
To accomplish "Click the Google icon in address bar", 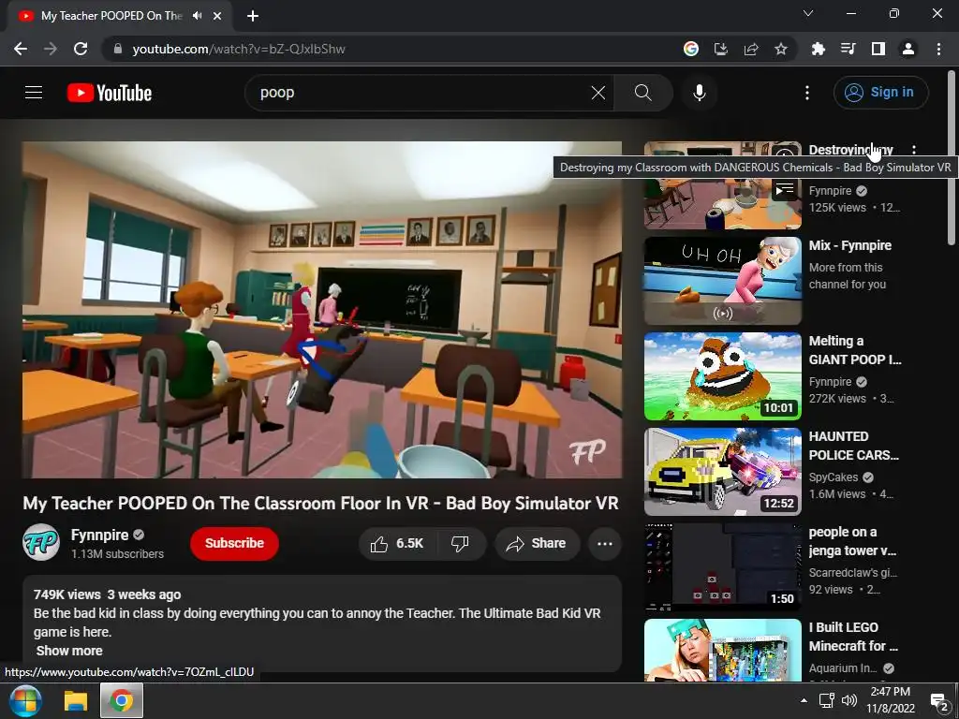I will click(x=691, y=49).
